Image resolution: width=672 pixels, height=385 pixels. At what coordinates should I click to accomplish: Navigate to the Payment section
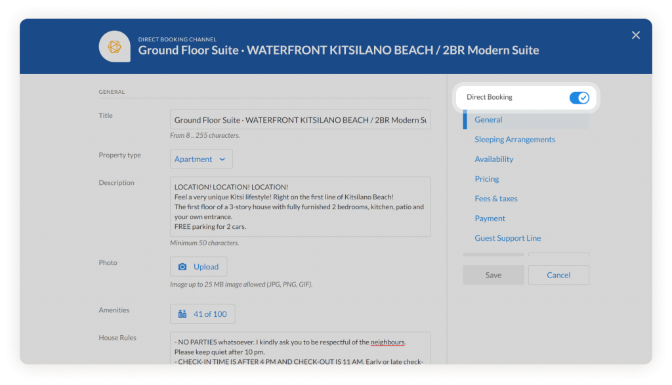point(490,218)
